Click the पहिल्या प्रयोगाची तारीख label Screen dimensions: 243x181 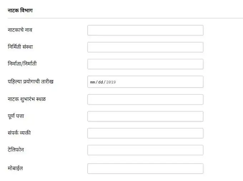click(30, 81)
